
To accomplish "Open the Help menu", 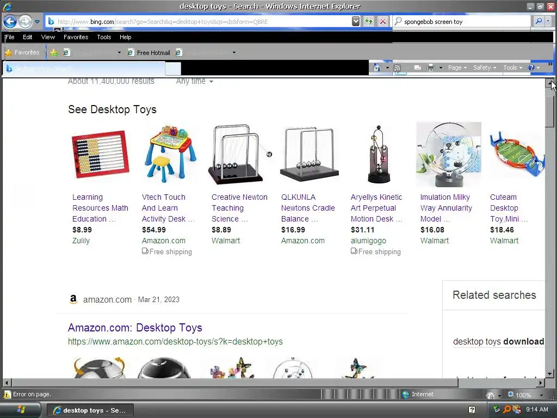I will coord(125,37).
